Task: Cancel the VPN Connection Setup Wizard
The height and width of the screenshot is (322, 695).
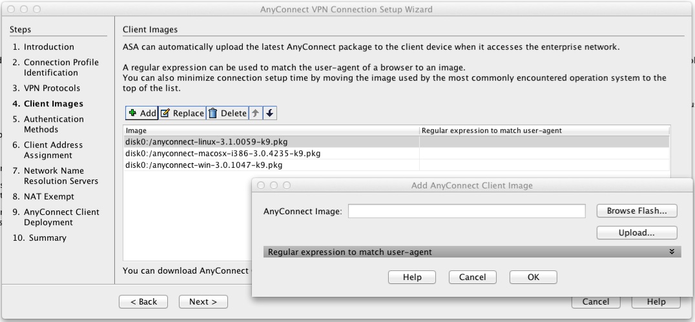Action: [x=596, y=302]
